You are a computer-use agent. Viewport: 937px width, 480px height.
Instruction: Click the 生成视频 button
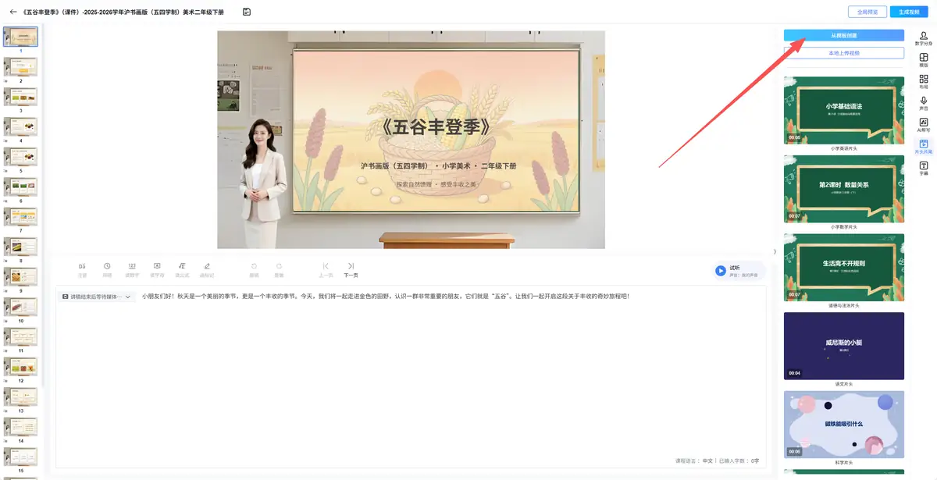click(x=910, y=12)
